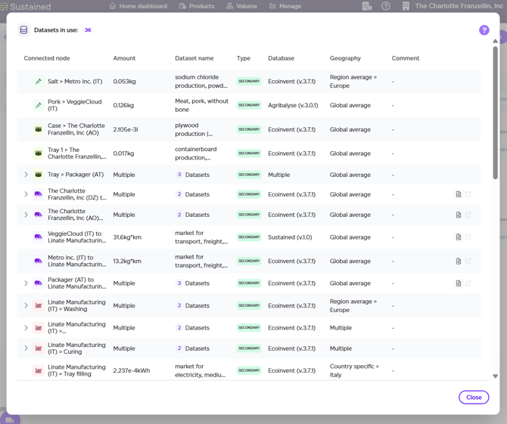Click the '36' datasets count badge
Screen dimensions: 507x424
point(88,30)
